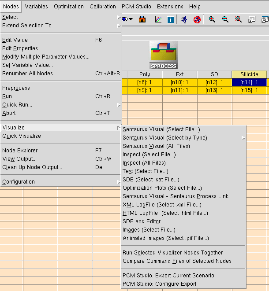Click PCM Studio: Configure Export
The height and width of the screenshot is (291, 269).
click(x=160, y=284)
